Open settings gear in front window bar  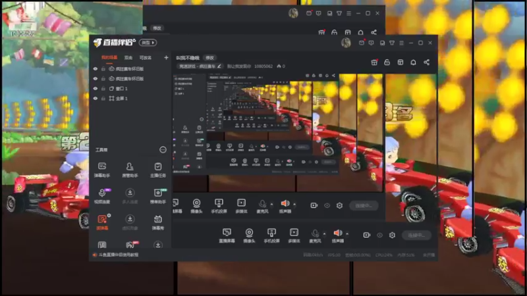(392, 235)
